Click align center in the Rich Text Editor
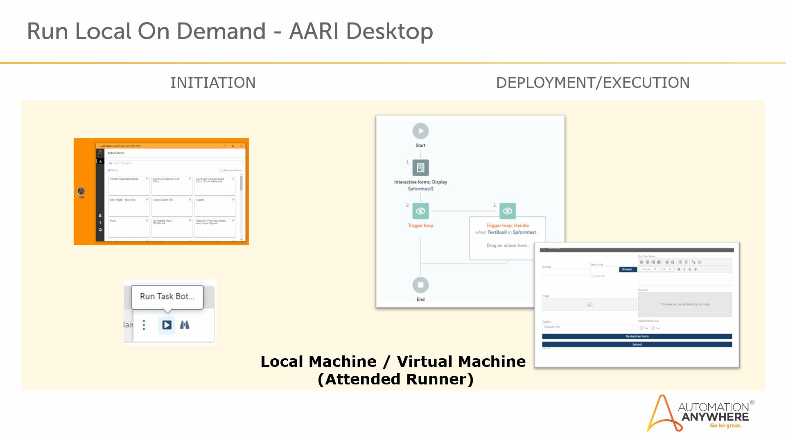The width and height of the screenshot is (786, 440). click(x=647, y=262)
